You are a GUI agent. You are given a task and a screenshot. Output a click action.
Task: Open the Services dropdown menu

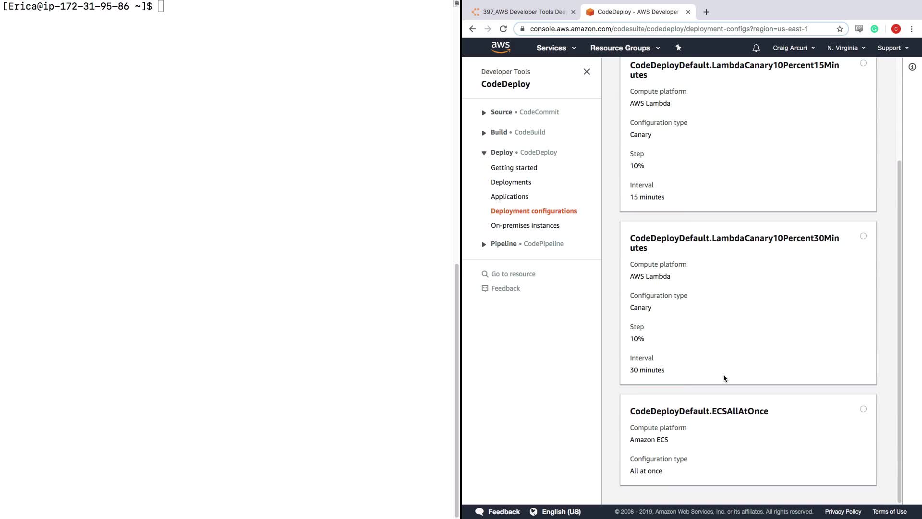point(556,48)
